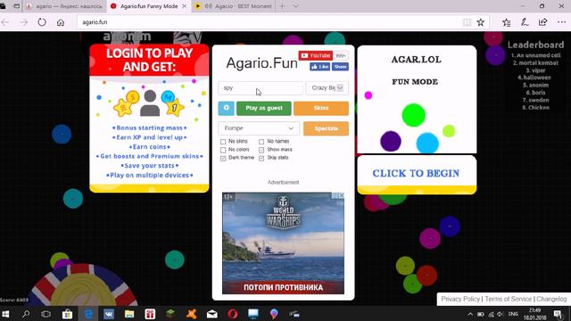Screen dimensions: 571x321
Task: Open the Changelog link
Action: pos(551,300)
